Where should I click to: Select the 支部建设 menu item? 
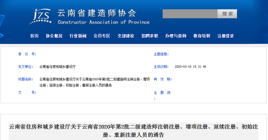click(126, 36)
